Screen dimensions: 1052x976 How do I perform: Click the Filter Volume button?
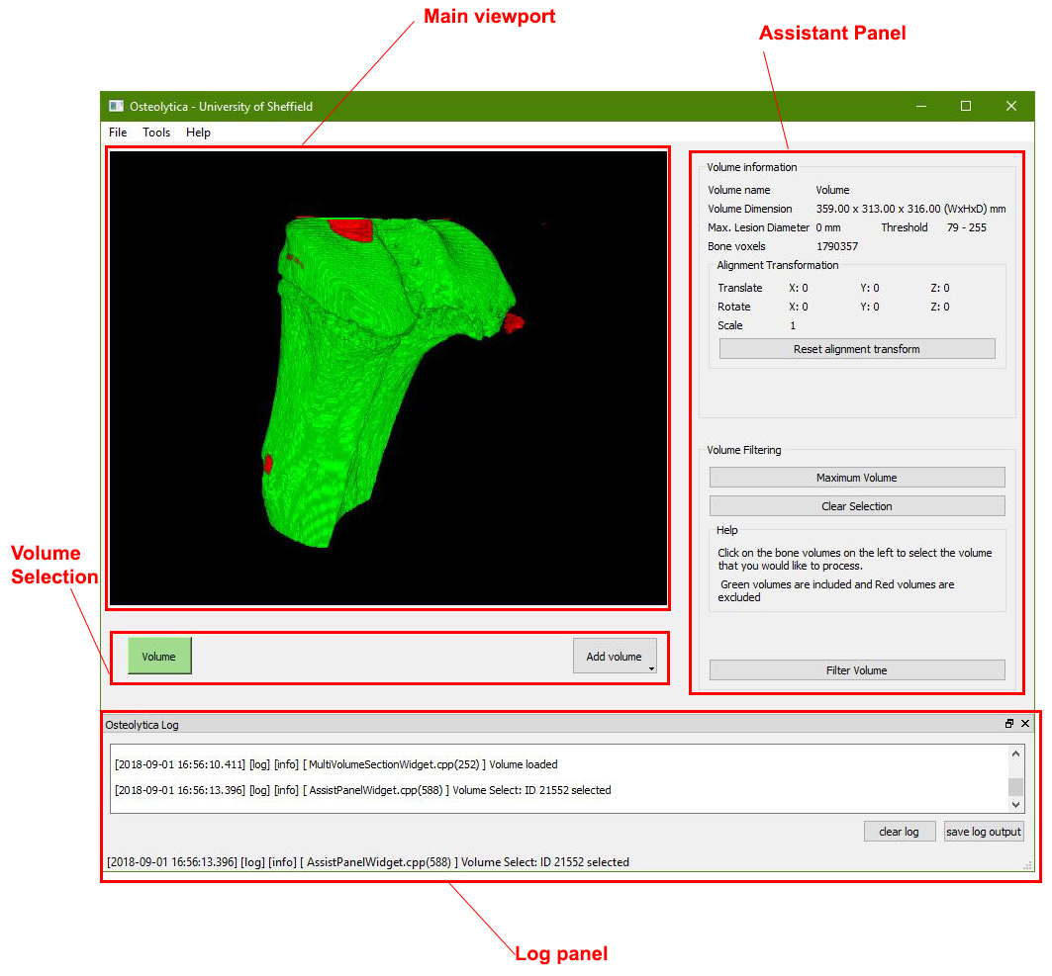pyautogui.click(x=857, y=670)
